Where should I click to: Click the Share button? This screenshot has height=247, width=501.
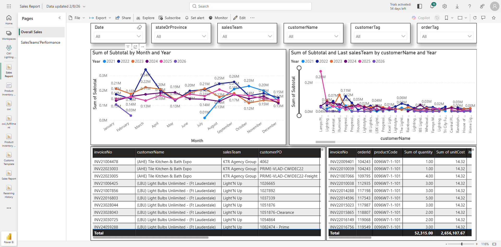pyautogui.click(x=123, y=18)
